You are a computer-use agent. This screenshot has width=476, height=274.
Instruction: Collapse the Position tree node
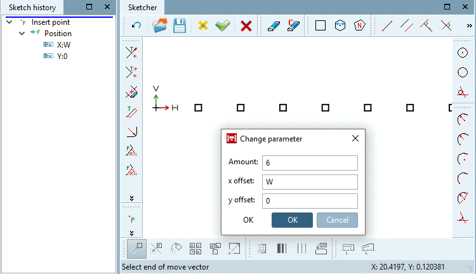click(22, 34)
